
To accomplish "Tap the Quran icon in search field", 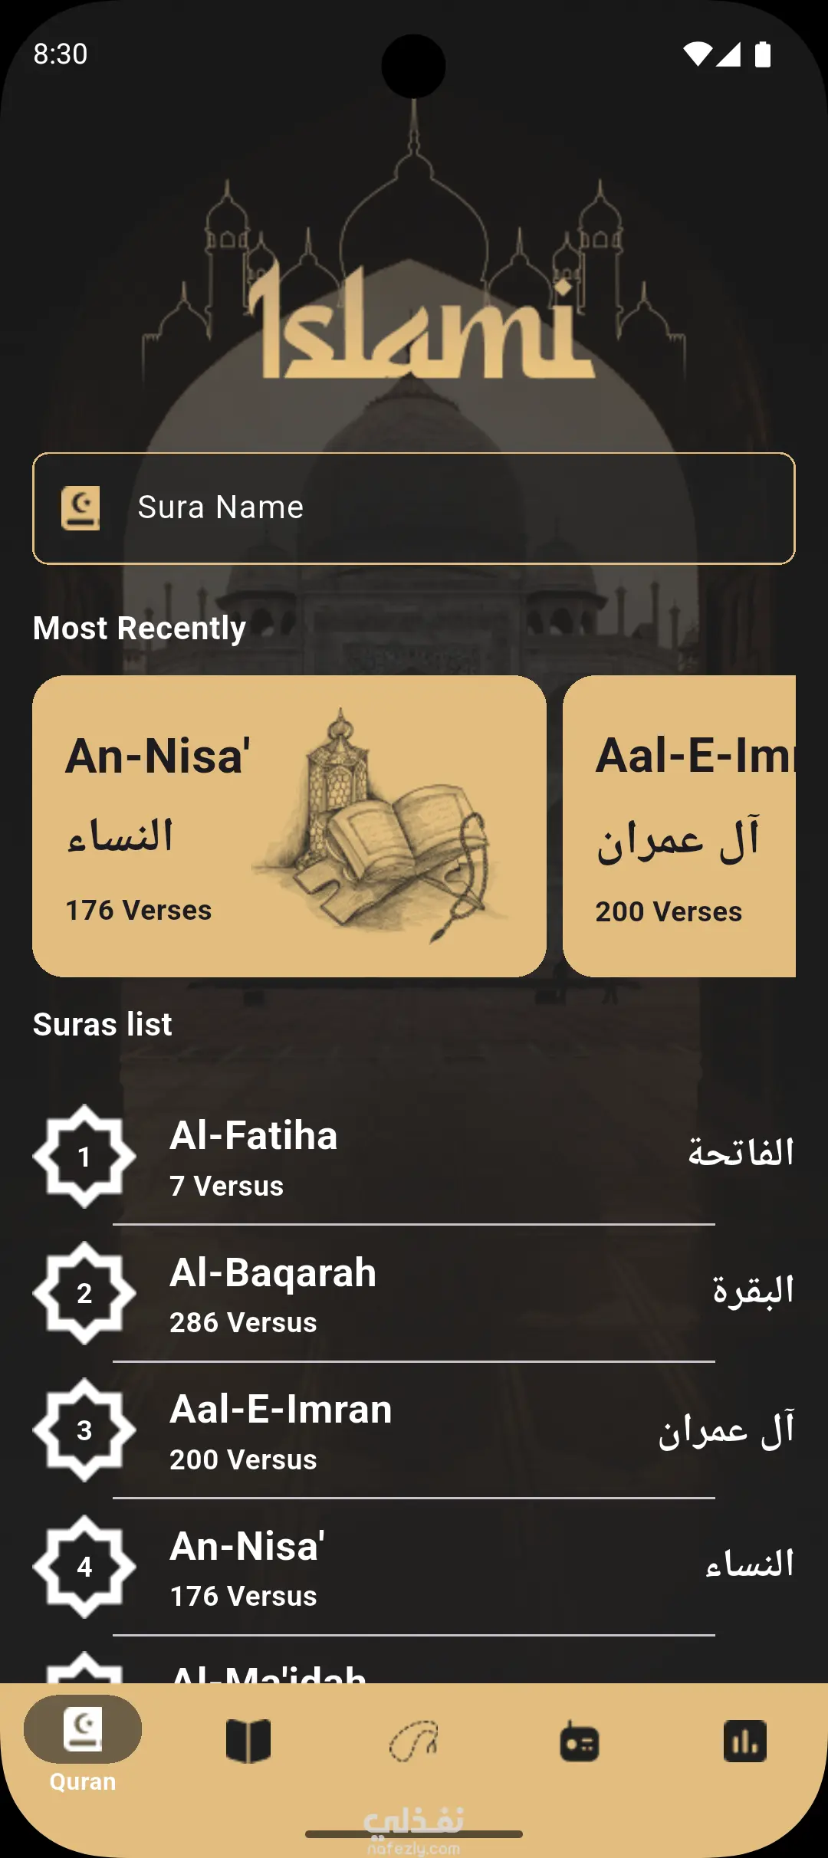I will [80, 507].
